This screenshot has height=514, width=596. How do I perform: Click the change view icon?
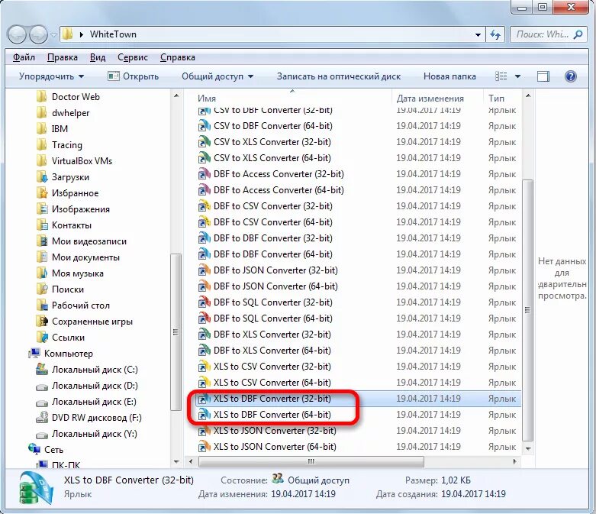click(501, 76)
